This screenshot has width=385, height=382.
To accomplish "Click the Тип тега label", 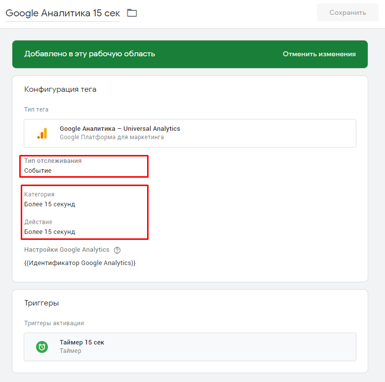I will 36,110.
